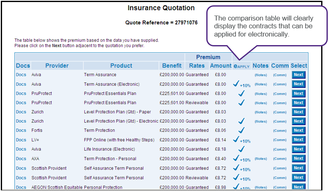Click the eApply checkmark for LV= FPP Online
329x192 pixels.
tap(236, 139)
